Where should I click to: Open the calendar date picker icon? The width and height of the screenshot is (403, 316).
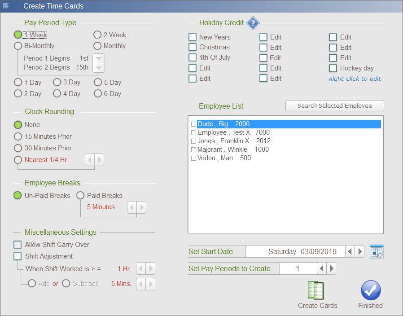tap(376, 251)
